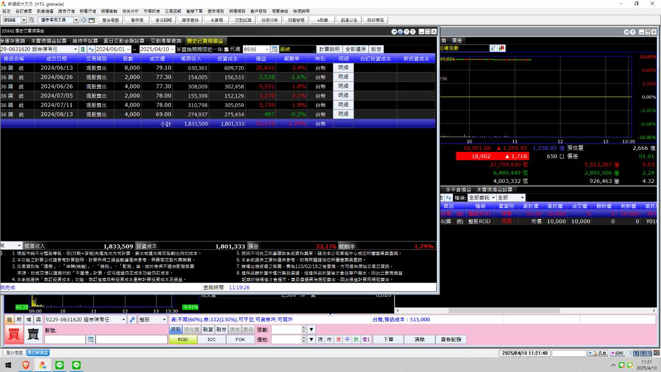Click the refresh query icon in query bar
The image size is (661, 372).
click(x=91, y=49)
